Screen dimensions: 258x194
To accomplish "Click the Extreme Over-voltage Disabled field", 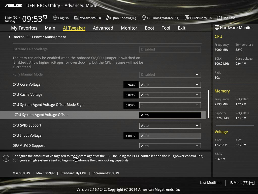I will click(x=170, y=49).
